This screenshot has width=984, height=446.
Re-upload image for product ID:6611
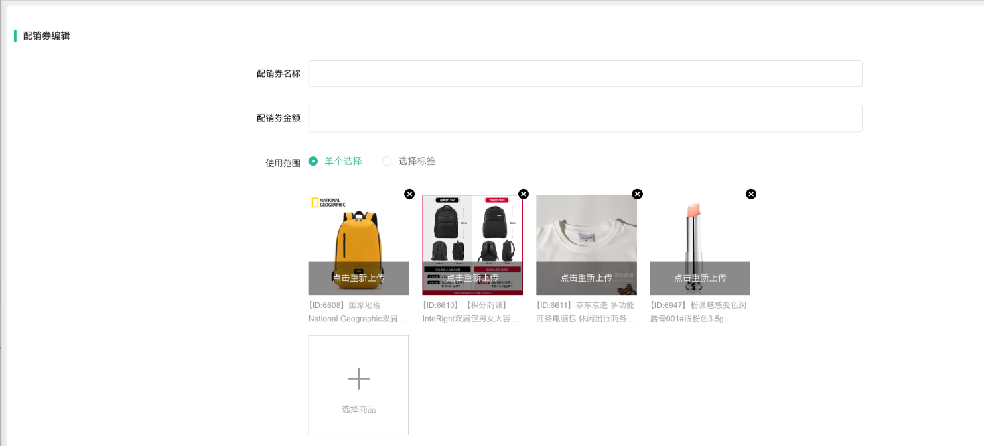coord(586,278)
